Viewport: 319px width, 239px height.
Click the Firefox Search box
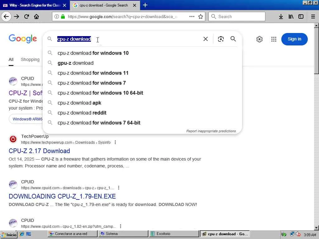coord(237,16)
